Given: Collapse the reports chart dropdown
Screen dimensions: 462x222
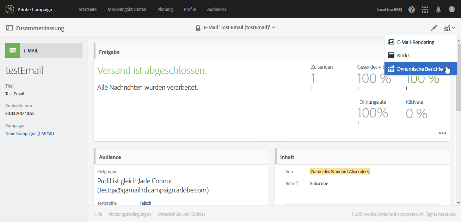Looking at the screenshot, I should click(449, 27).
